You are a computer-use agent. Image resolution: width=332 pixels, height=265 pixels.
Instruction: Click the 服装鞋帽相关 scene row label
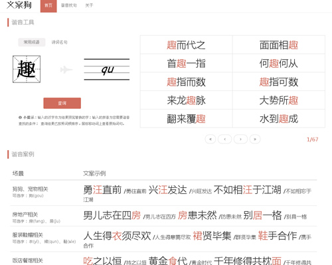27,235
